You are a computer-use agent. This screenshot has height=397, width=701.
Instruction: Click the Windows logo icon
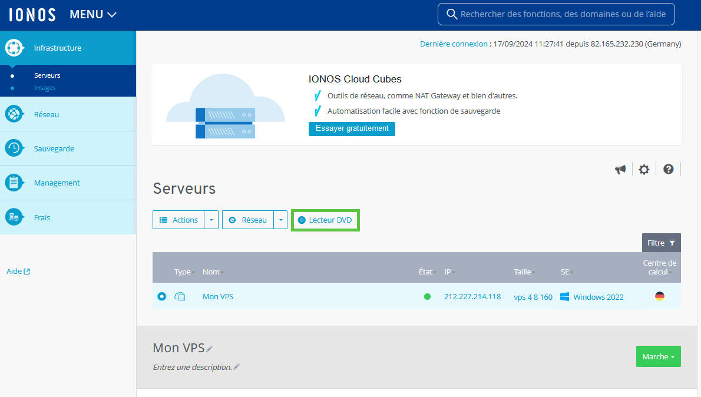point(565,297)
